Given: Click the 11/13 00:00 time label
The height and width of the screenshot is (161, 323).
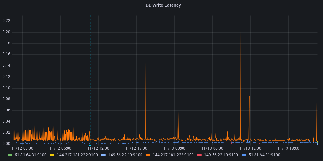Looking at the screenshot, I should point(174,148).
